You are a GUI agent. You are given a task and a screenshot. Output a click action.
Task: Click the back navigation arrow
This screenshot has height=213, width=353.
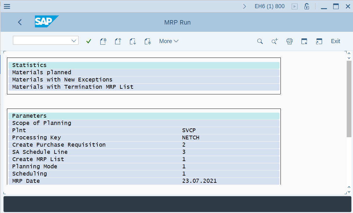coord(20,22)
